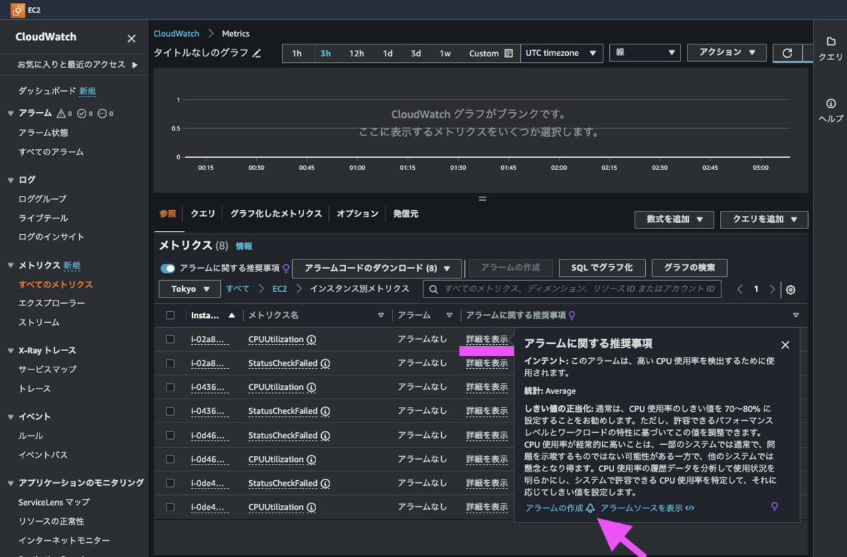
Task: Go to the previous metrics page arrow
Action: pyautogui.click(x=740, y=289)
